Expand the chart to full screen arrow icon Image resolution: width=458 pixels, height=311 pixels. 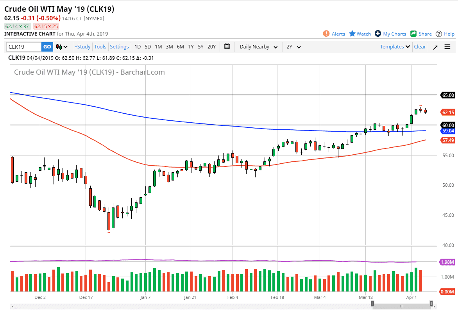(x=435, y=46)
